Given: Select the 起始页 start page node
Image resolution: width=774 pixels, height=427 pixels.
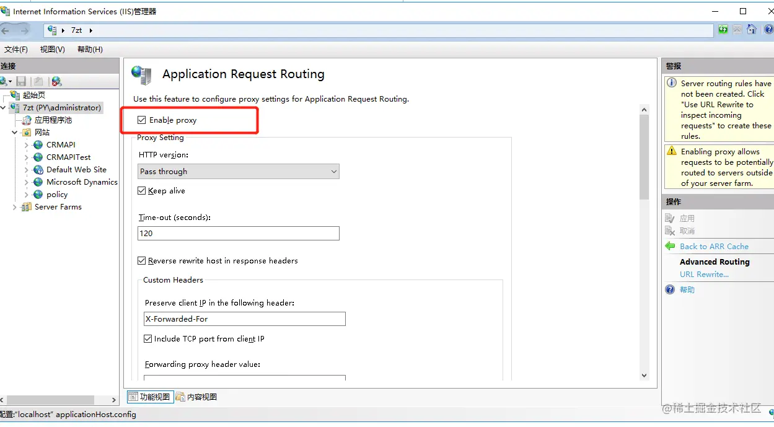Looking at the screenshot, I should tap(33, 95).
